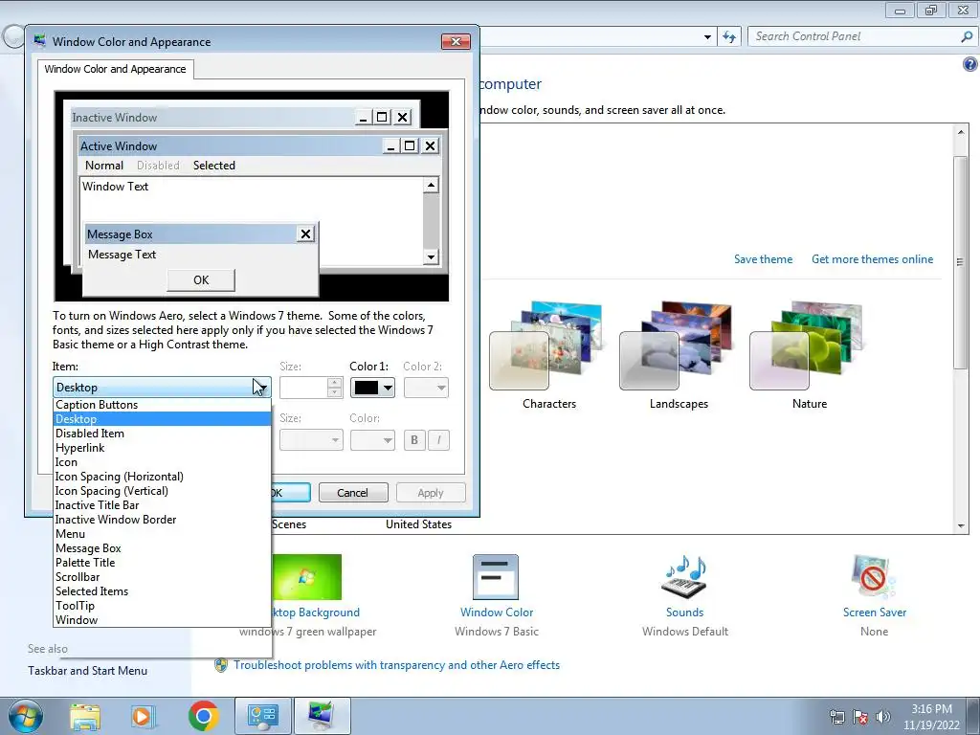Open the Windows Start button
This screenshot has height=735, width=980.
[25, 716]
